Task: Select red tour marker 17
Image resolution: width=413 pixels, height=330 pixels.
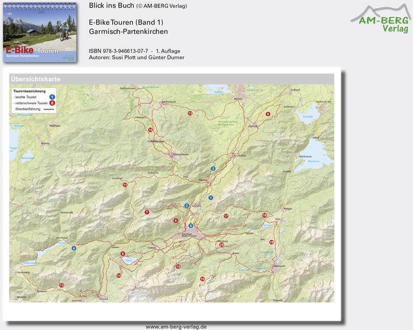Action: pyautogui.click(x=226, y=216)
